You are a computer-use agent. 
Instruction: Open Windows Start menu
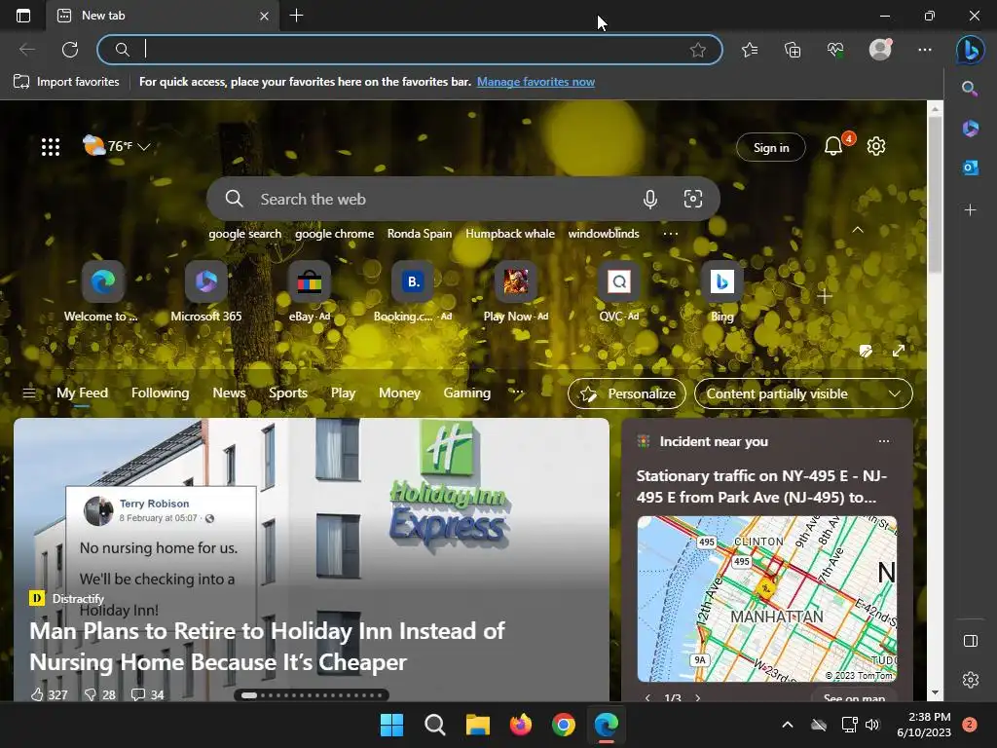coord(391,725)
